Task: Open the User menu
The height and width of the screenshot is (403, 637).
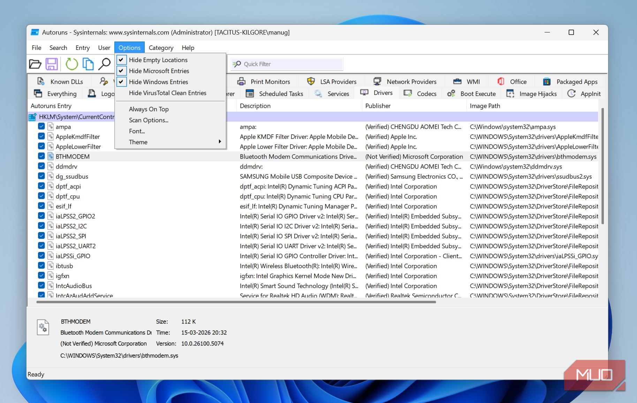Action: click(104, 48)
